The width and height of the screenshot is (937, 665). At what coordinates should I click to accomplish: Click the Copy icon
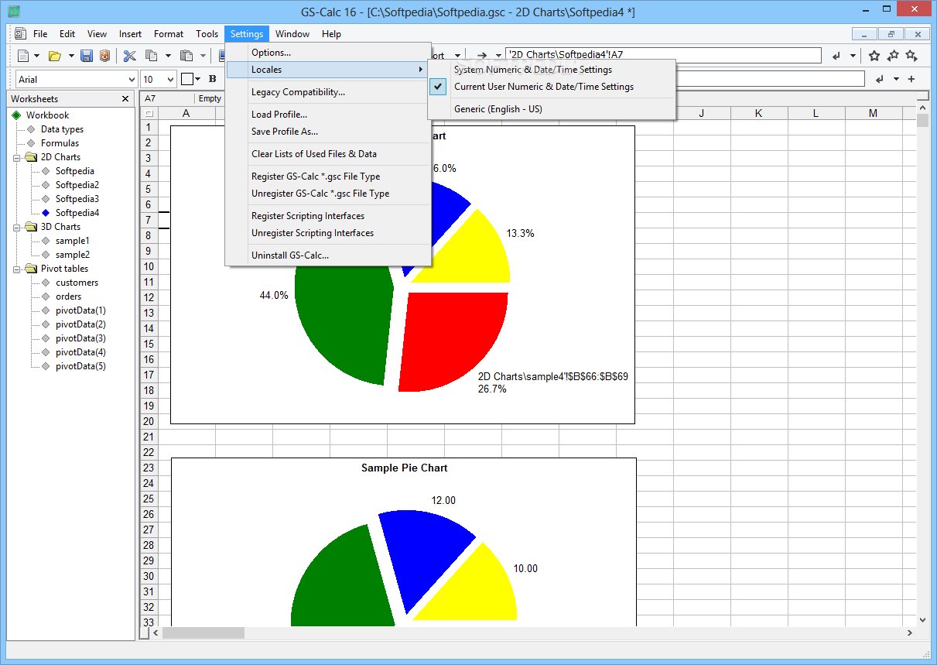pyautogui.click(x=151, y=56)
